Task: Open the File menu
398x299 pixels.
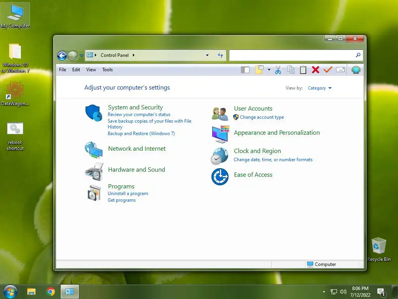Action: (63, 70)
